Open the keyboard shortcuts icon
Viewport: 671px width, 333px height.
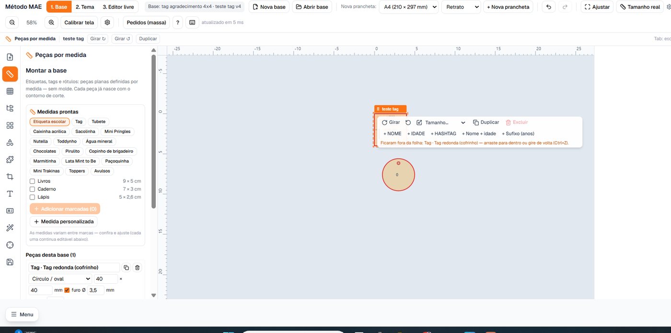point(192,22)
